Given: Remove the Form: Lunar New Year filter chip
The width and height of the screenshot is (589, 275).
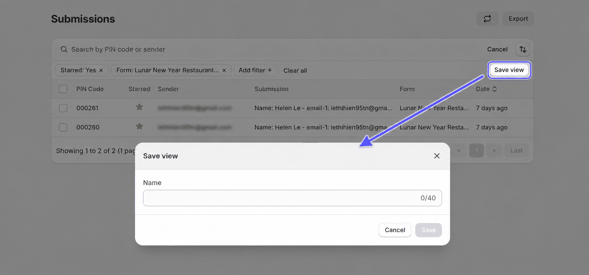Looking at the screenshot, I should pyautogui.click(x=224, y=70).
